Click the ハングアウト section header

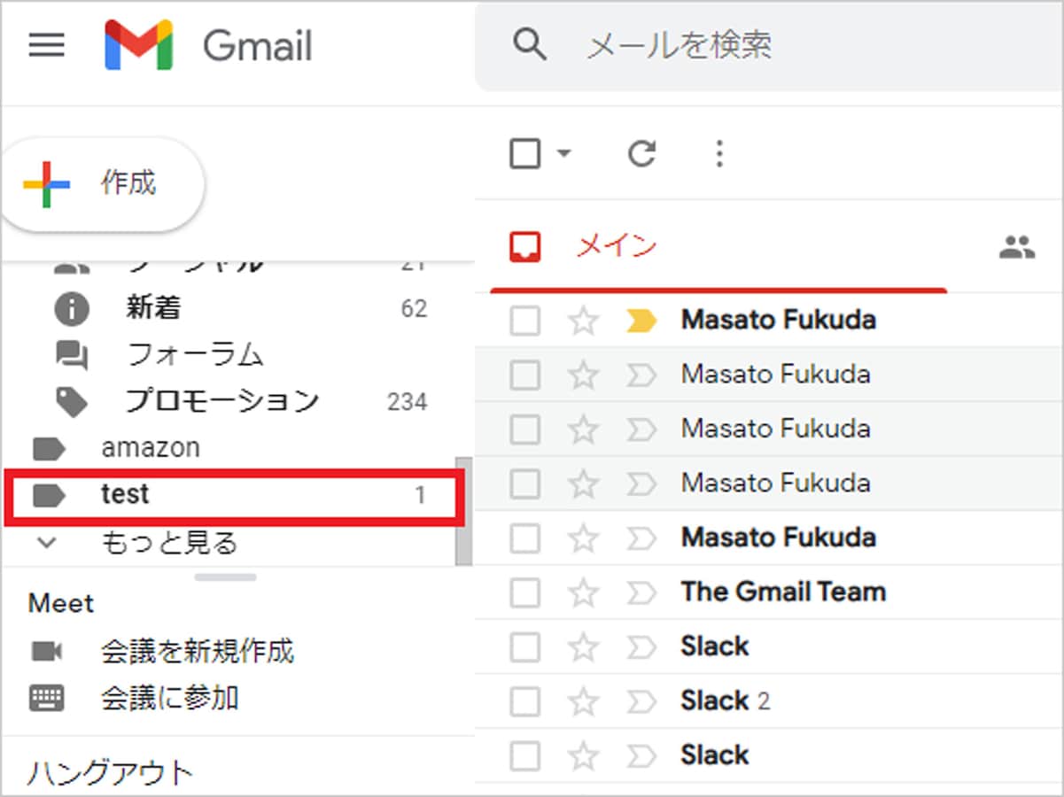click(x=110, y=773)
